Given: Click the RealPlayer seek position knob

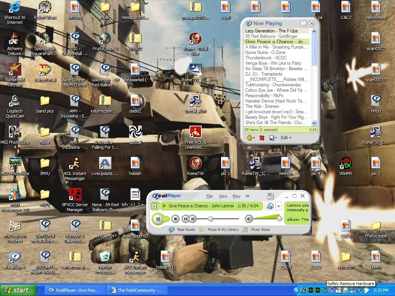Looking at the screenshot, I should pyautogui.click(x=211, y=219).
